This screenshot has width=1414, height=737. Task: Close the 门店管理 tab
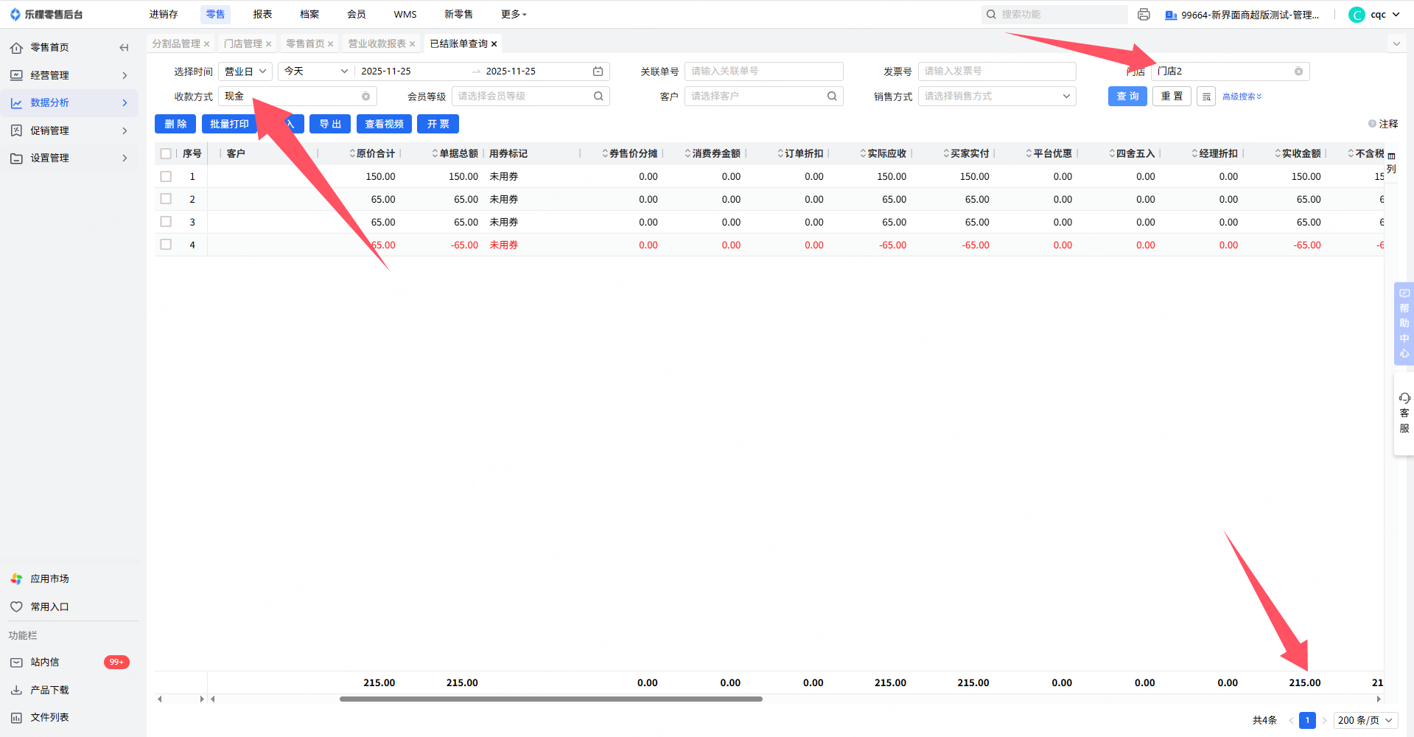[x=269, y=44]
